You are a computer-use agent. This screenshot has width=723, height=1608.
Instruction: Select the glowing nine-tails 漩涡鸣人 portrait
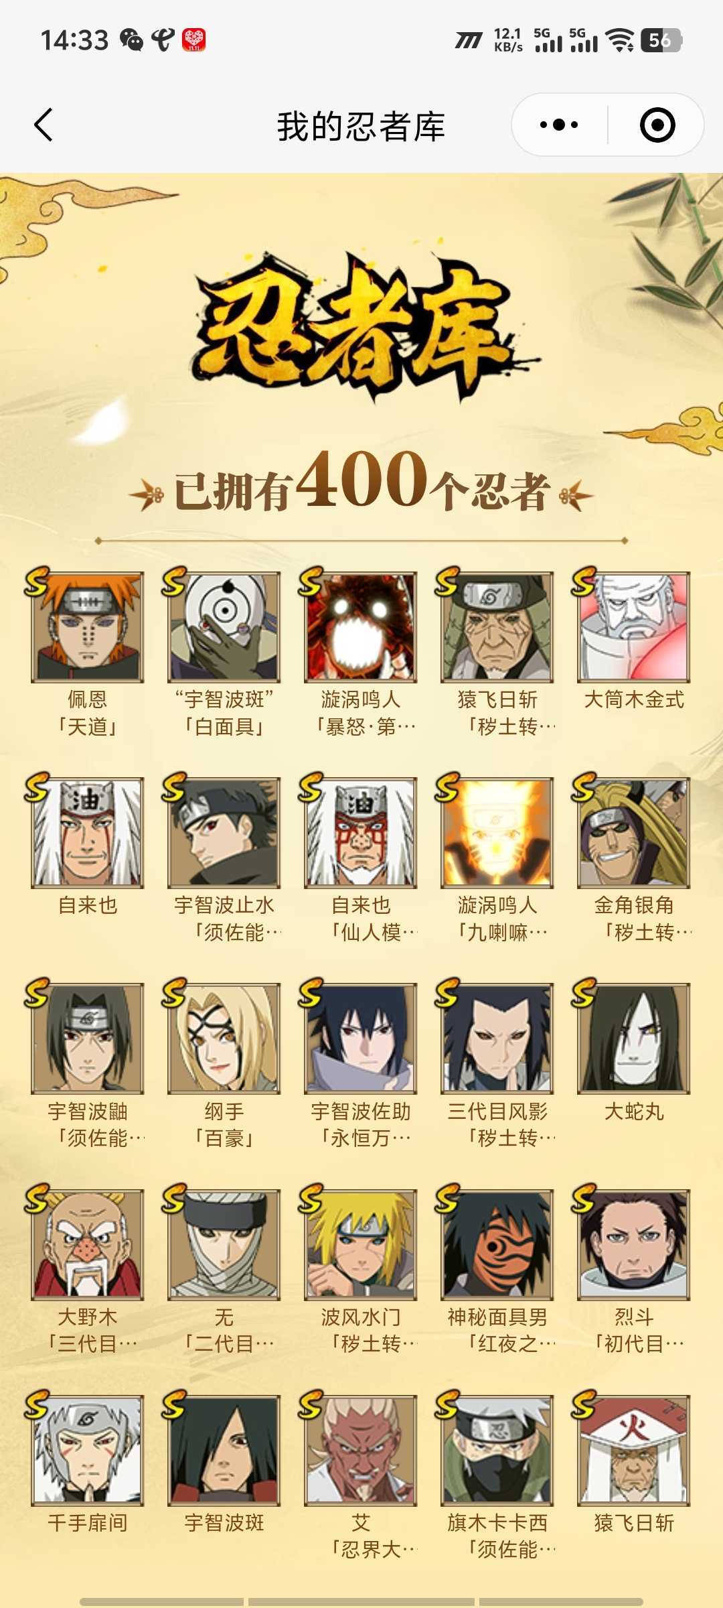tap(497, 833)
